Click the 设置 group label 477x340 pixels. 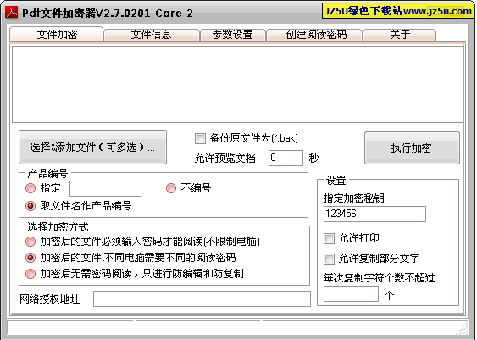[336, 181]
